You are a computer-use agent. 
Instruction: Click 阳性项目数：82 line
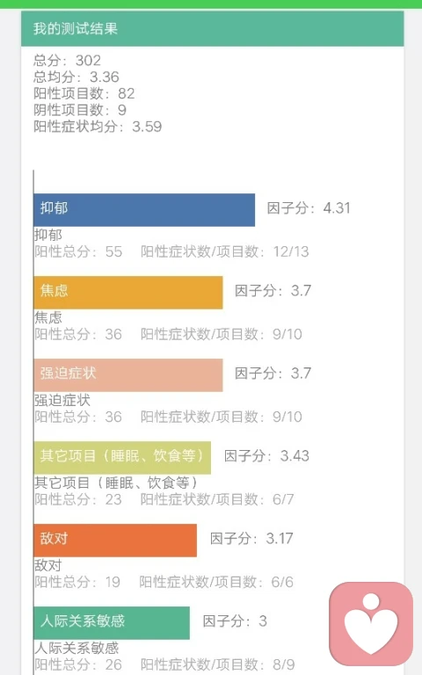point(84,93)
